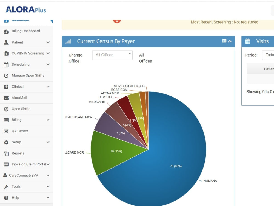The height and width of the screenshot is (206, 274).
Task: Open the All Offices dropdown
Action: [112, 55]
